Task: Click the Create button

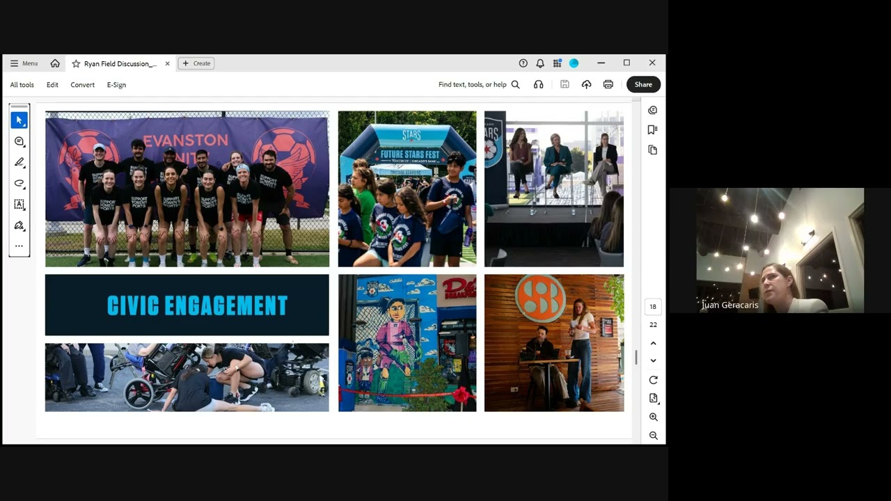Action: pos(196,63)
